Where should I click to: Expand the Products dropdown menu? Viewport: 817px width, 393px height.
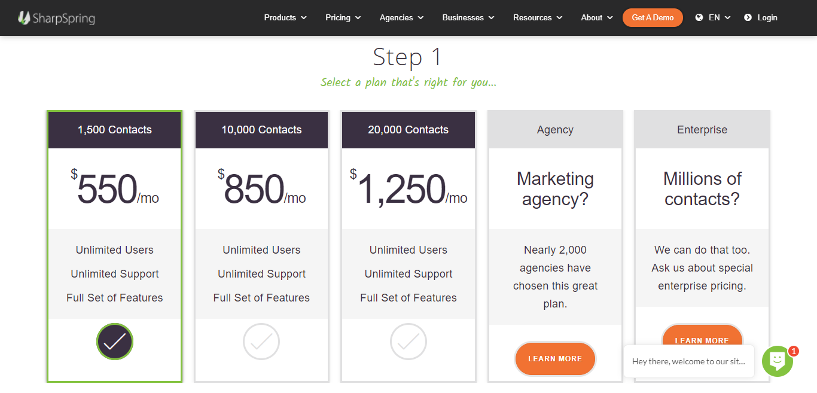(x=285, y=18)
